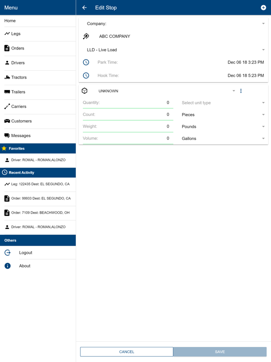
Task: Open Carriers from the menu
Action: click(38, 107)
